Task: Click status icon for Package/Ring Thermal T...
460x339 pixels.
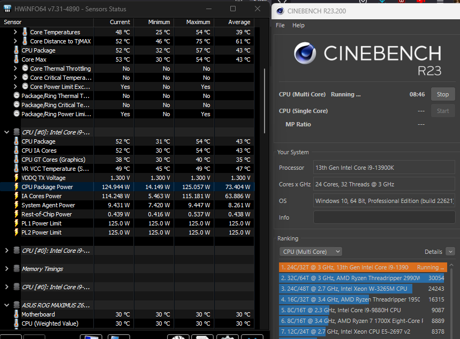Action: (x=17, y=95)
